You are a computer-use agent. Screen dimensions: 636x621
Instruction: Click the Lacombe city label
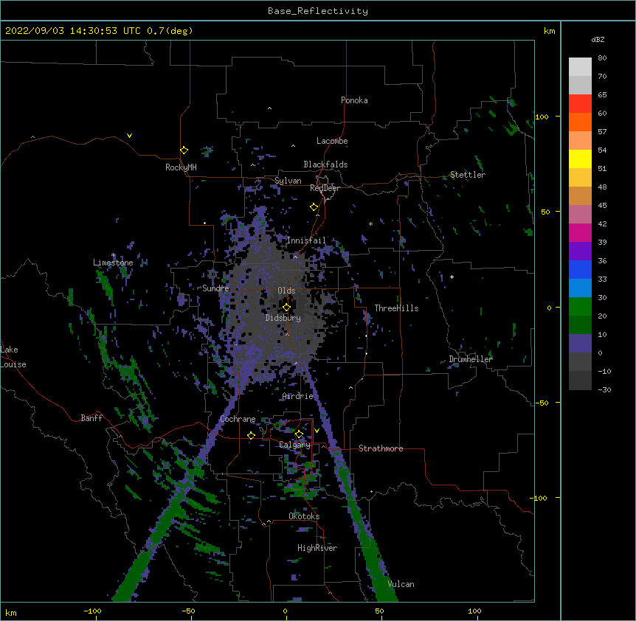332,141
